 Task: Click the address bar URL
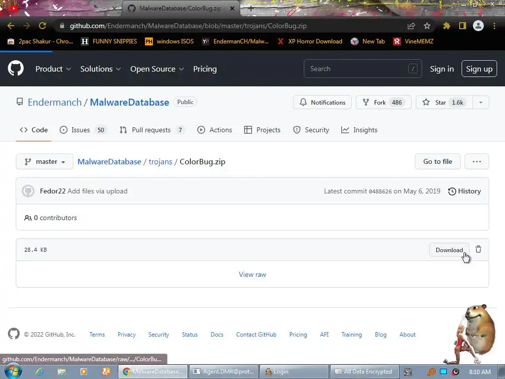188,26
